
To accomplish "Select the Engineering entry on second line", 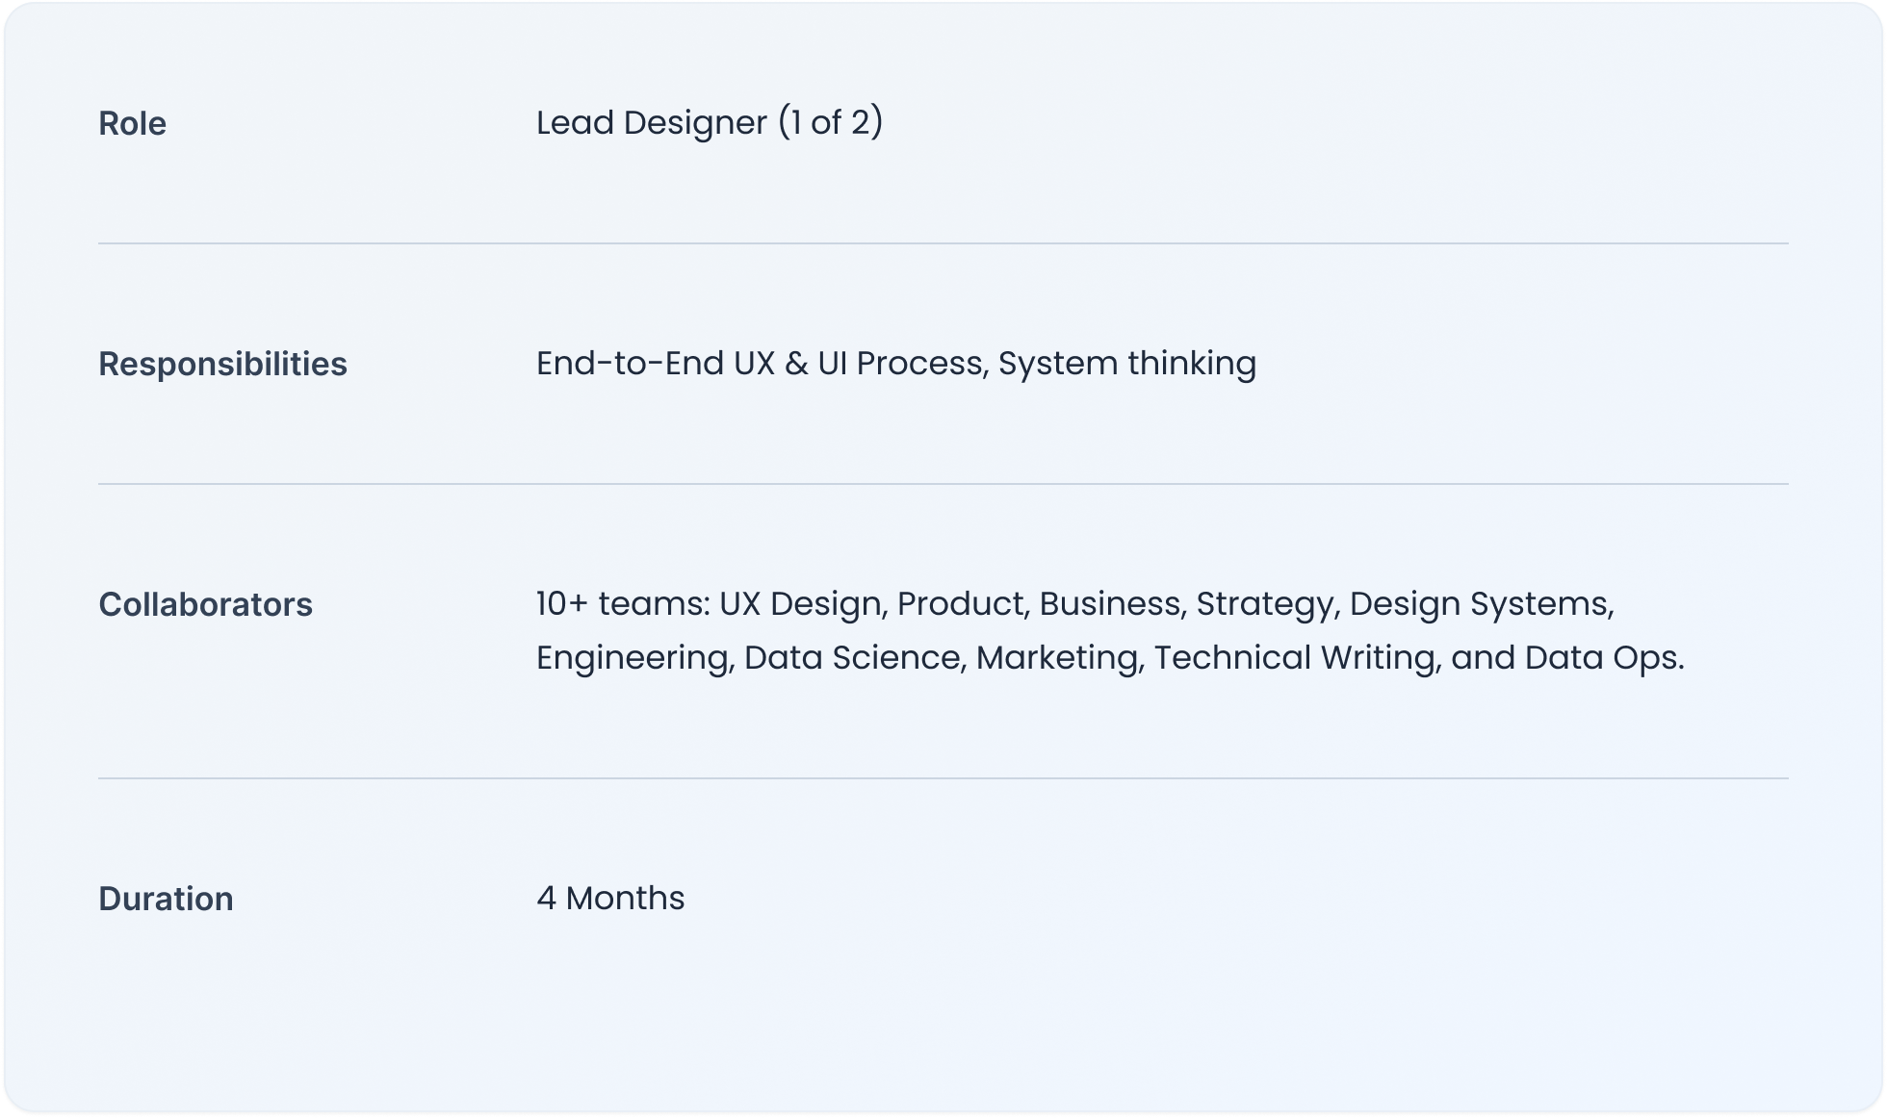I will (x=633, y=657).
